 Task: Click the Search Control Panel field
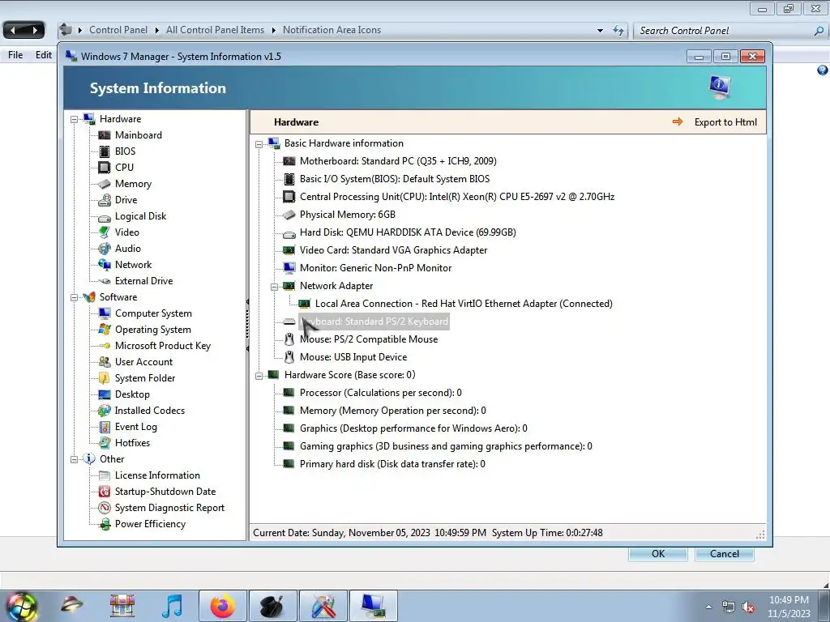tap(730, 31)
